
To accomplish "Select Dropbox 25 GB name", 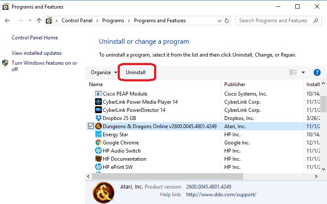I will [119, 118].
